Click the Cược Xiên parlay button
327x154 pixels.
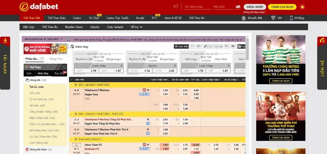[181, 47]
